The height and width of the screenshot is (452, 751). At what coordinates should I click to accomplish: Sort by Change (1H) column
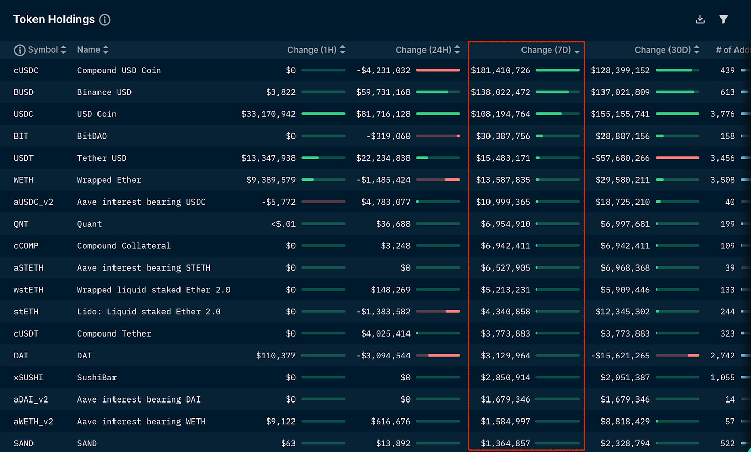316,50
